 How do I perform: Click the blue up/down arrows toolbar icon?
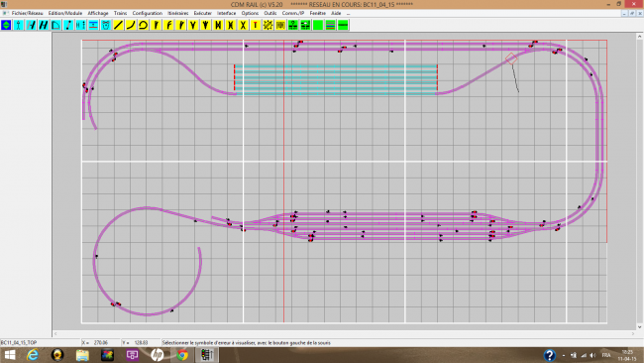click(x=6, y=25)
